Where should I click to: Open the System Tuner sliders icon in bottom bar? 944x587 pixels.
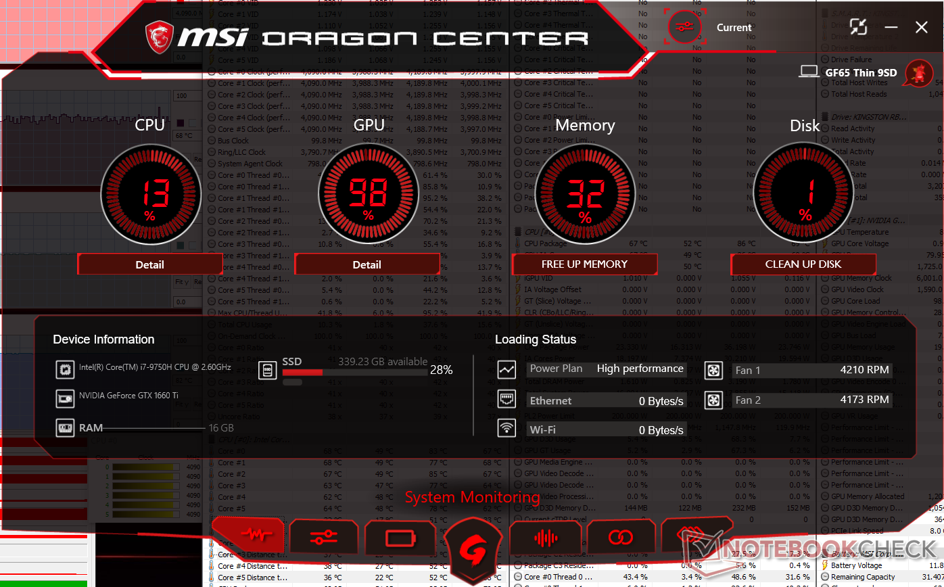(x=323, y=538)
